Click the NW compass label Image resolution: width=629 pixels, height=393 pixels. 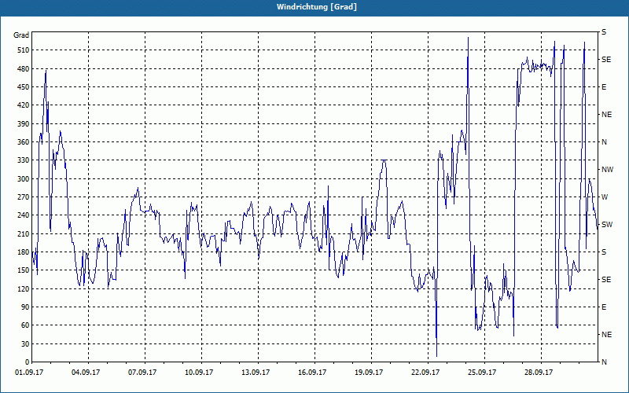coord(607,170)
